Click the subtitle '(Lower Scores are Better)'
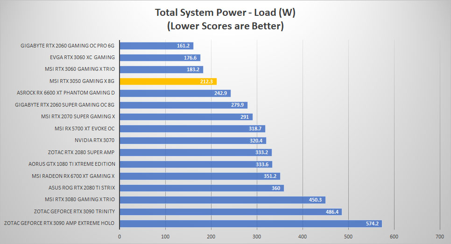This screenshot has height=244, width=451. click(225, 26)
